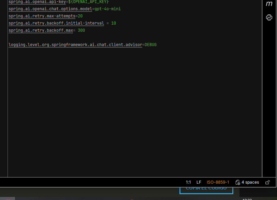The width and height of the screenshot is (277, 200).
Task: Open the Maven tool window icon
Action: (269, 4)
